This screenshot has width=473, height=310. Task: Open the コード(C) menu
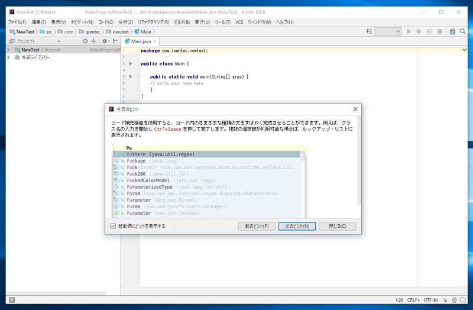click(x=106, y=22)
